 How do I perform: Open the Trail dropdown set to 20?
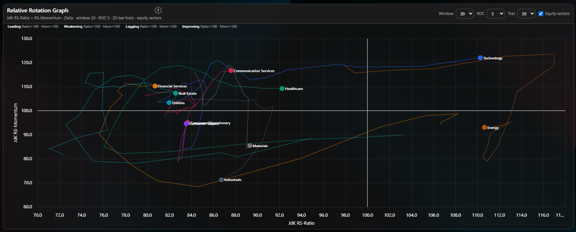coord(526,13)
